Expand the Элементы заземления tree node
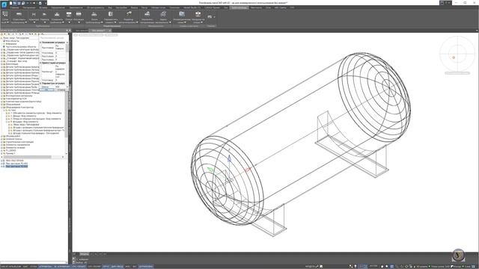This screenshot has height=269, width=479. [x=1, y=145]
